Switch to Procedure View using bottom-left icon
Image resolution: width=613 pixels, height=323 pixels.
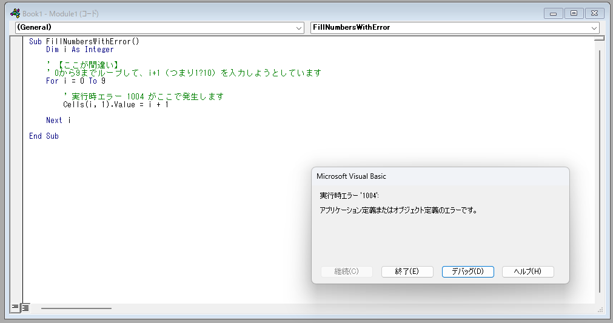click(x=15, y=308)
